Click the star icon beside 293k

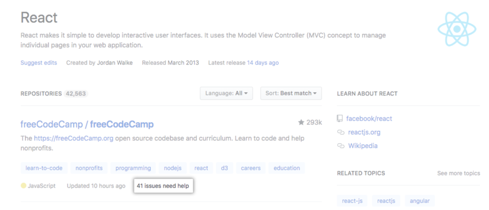click(x=301, y=122)
